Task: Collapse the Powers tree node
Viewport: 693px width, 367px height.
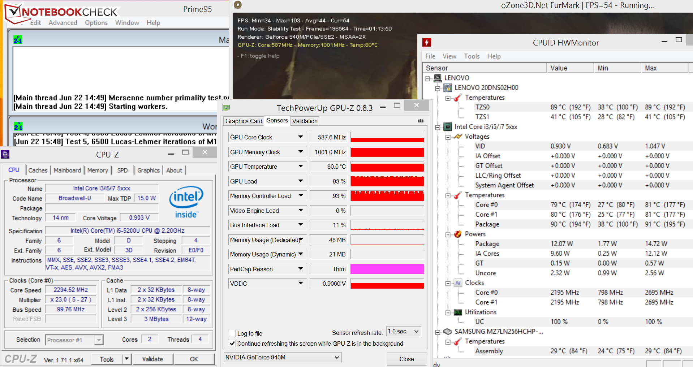Action: point(448,234)
